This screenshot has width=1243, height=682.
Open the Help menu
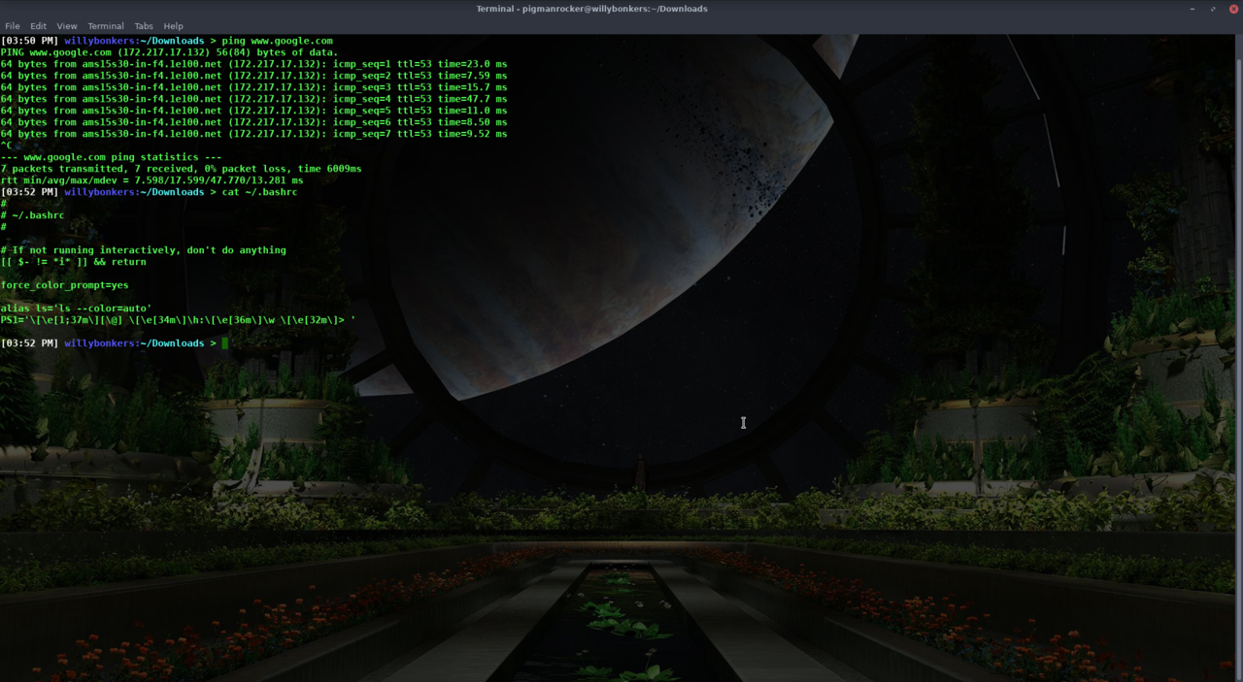coord(173,26)
